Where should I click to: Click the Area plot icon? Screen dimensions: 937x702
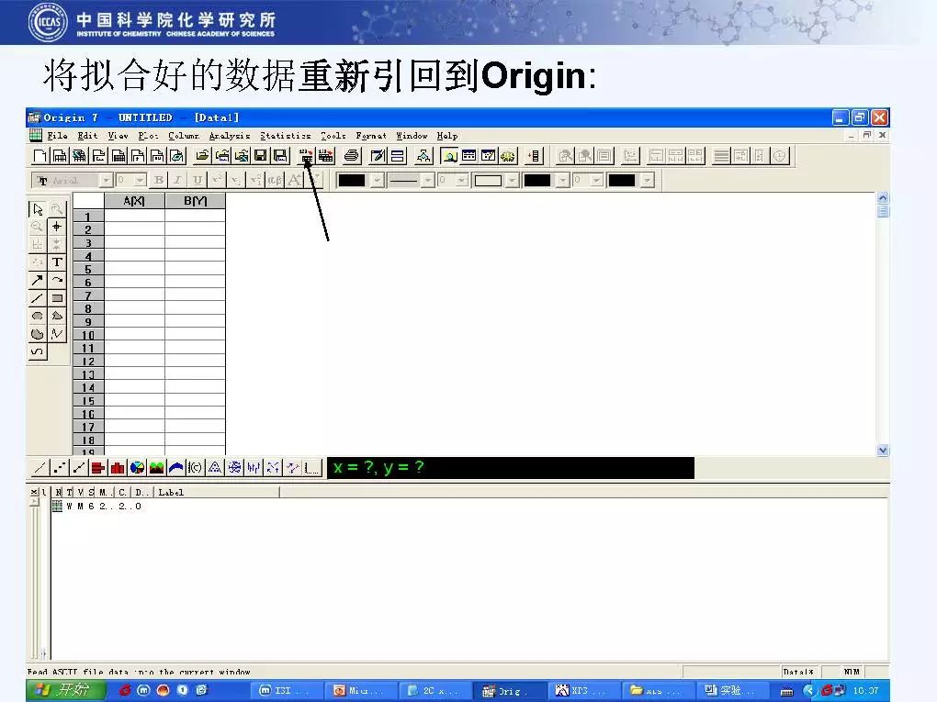[x=156, y=468]
